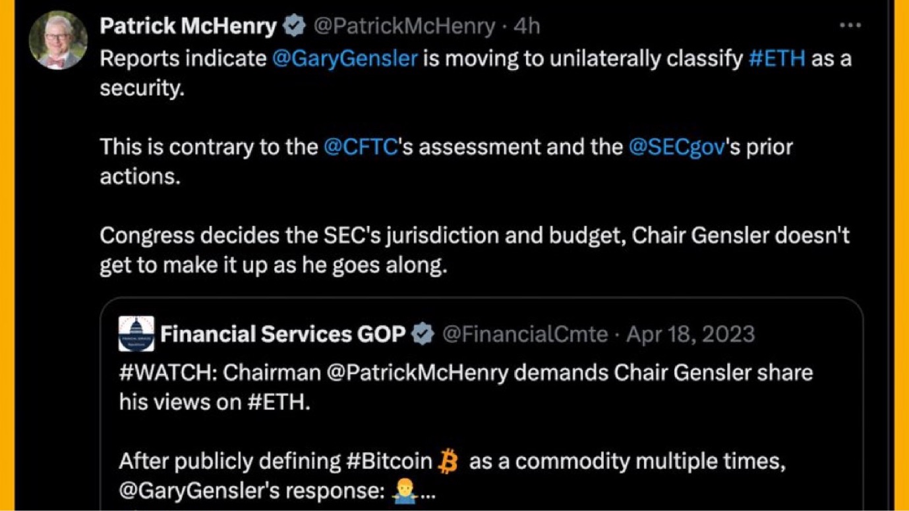Click the Financial Services GOP logo avatar

pyautogui.click(x=136, y=334)
